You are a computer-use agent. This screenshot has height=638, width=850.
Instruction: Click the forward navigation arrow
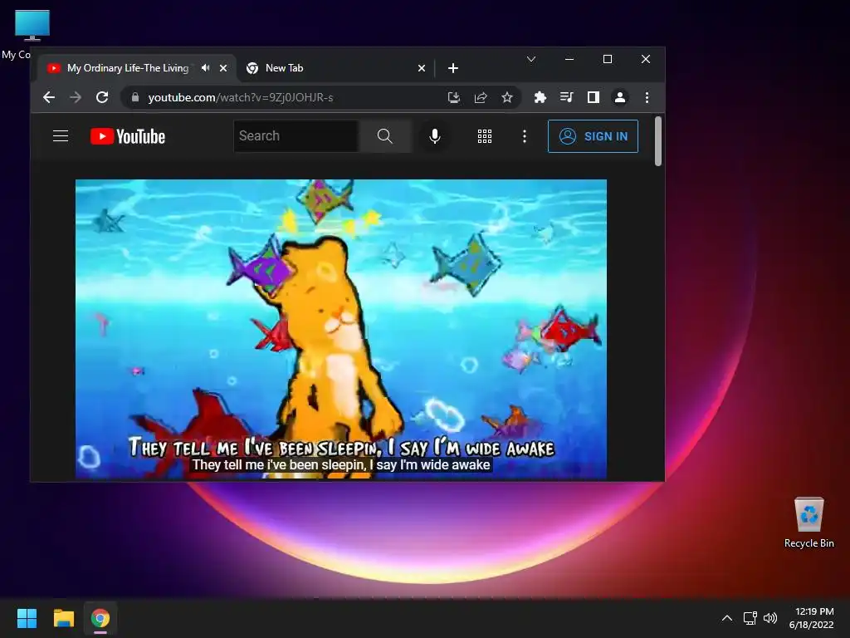(x=76, y=98)
